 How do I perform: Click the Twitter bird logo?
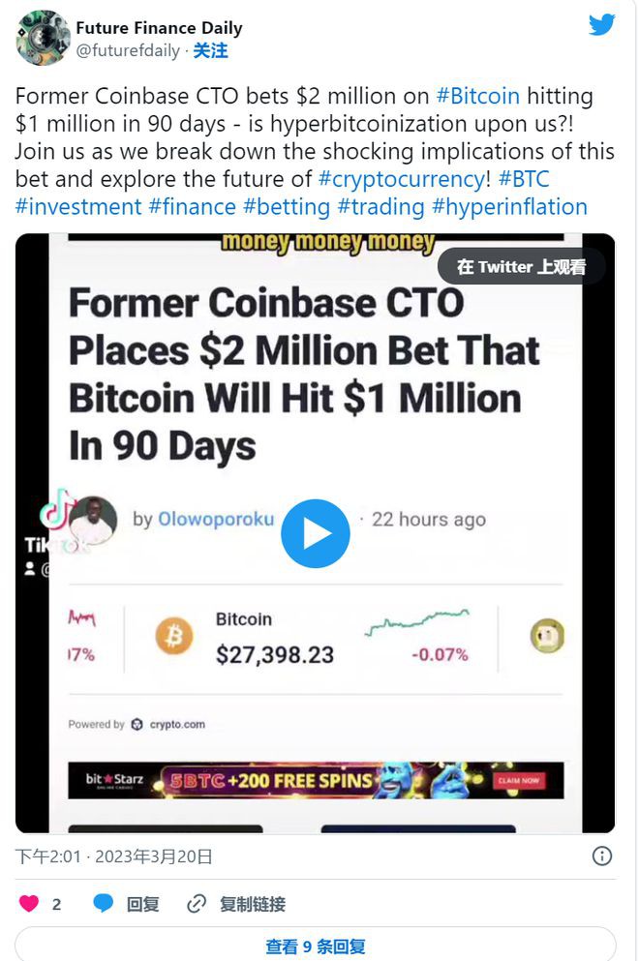[602, 25]
